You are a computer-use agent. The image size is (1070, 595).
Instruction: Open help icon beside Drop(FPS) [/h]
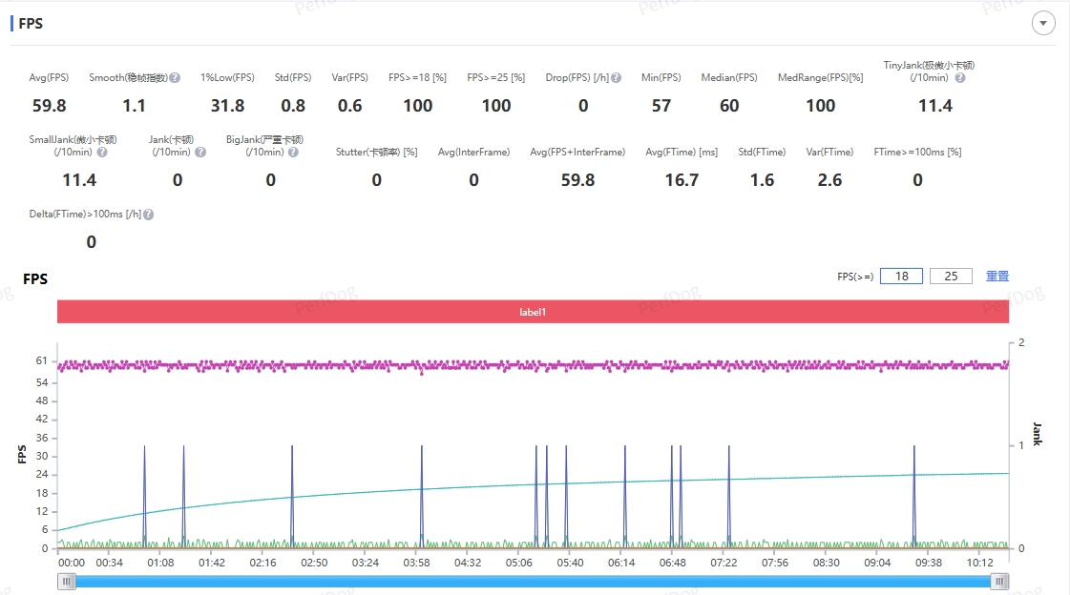(x=617, y=77)
